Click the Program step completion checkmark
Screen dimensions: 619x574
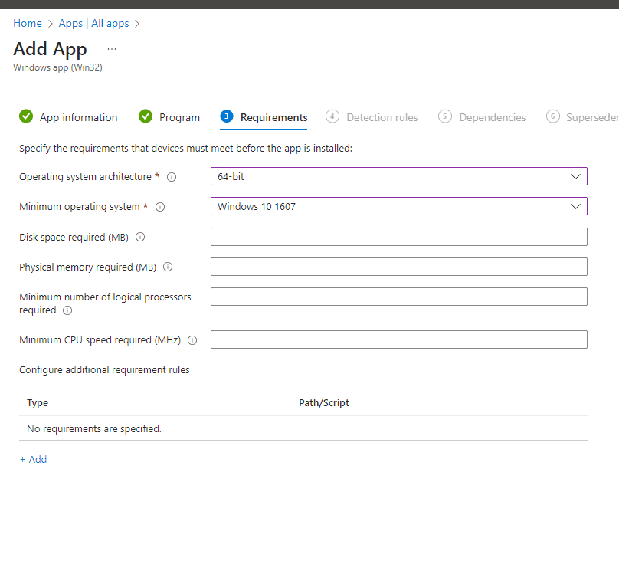(x=146, y=116)
